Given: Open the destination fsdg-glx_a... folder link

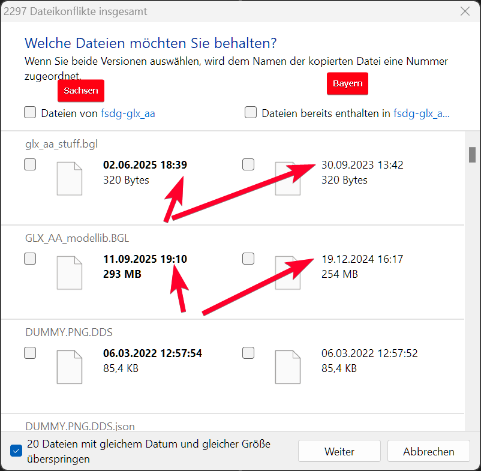Looking at the screenshot, I should click(x=421, y=113).
